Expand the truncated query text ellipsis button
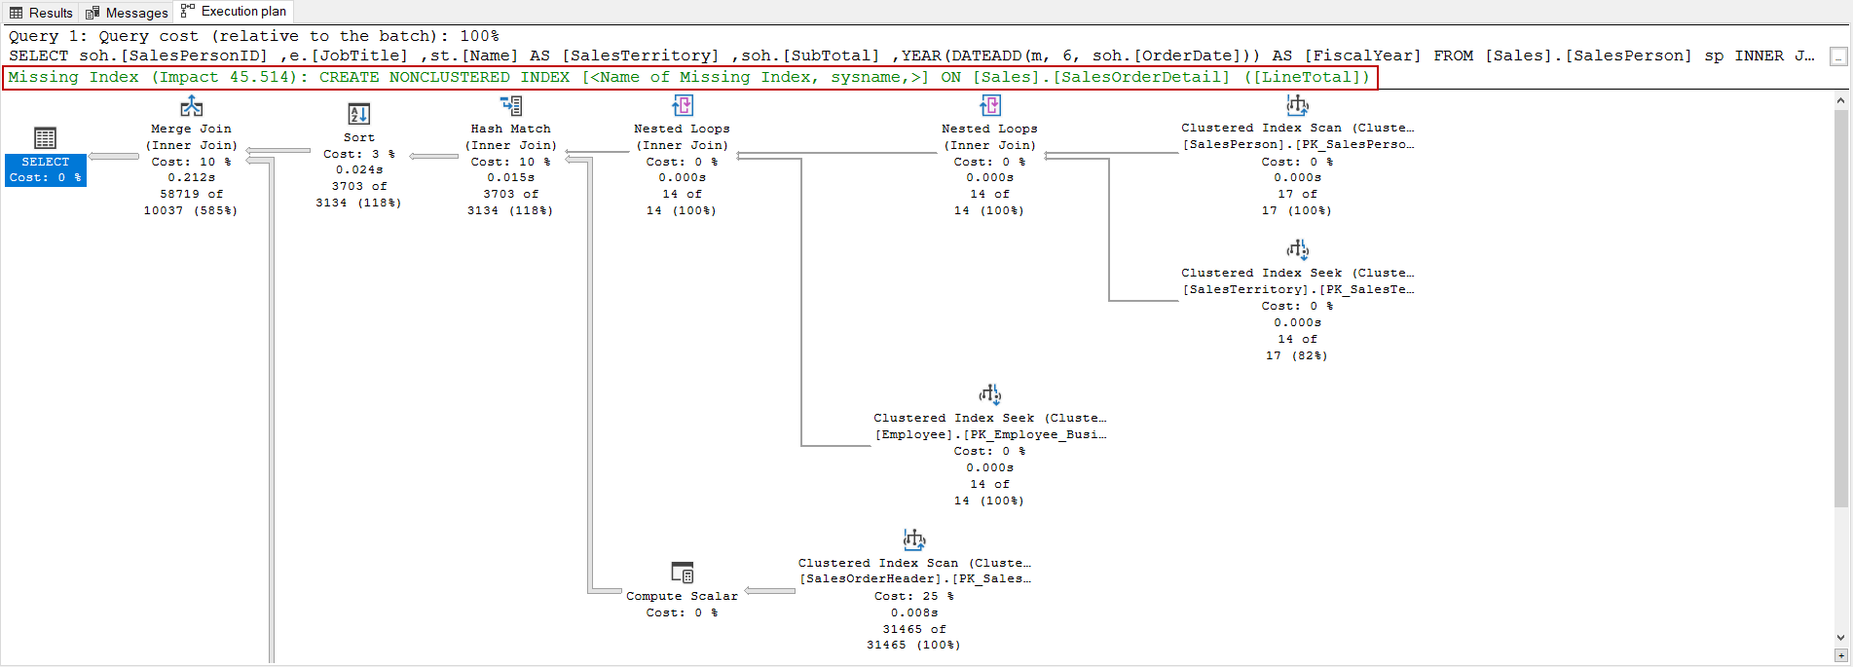The image size is (1853, 667). tap(1837, 56)
